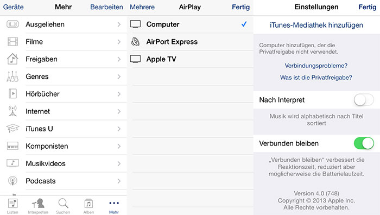The height and width of the screenshot is (215, 380).
Task: Expand iTunes U via its chevron
Action: coord(119,129)
